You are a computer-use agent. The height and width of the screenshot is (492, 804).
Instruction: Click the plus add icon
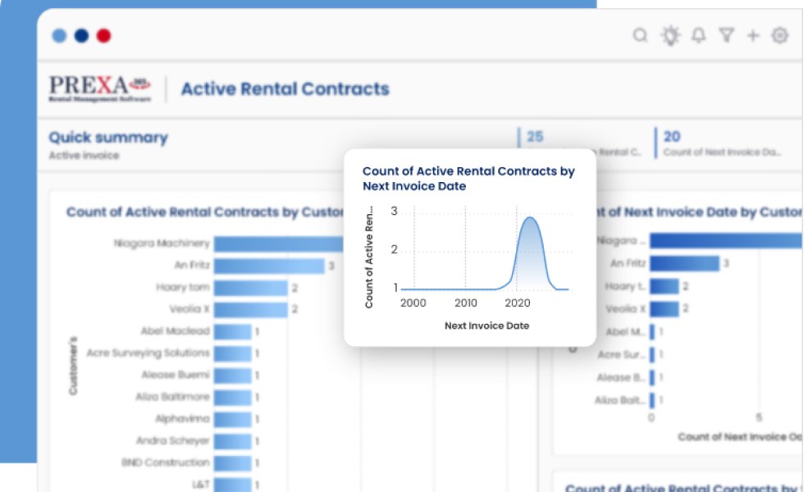[x=753, y=35]
